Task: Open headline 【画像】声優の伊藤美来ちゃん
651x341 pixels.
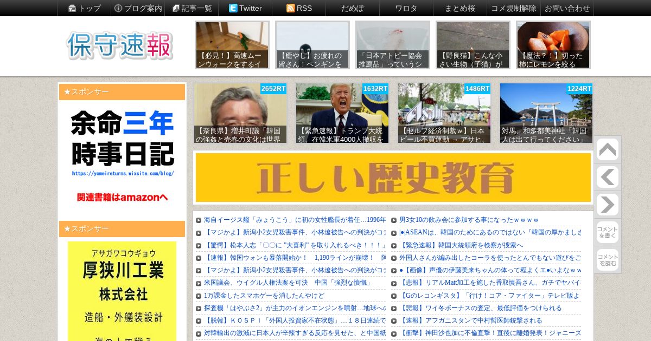Action: 490,271
